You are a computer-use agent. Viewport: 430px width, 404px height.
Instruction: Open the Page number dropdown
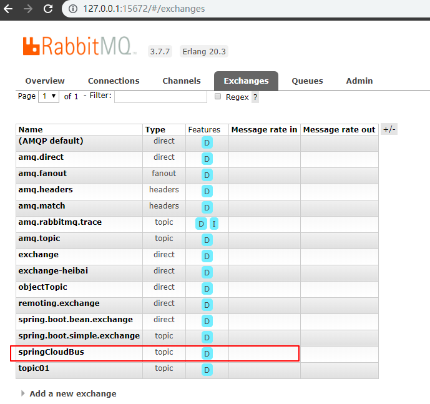pyautogui.click(x=48, y=96)
